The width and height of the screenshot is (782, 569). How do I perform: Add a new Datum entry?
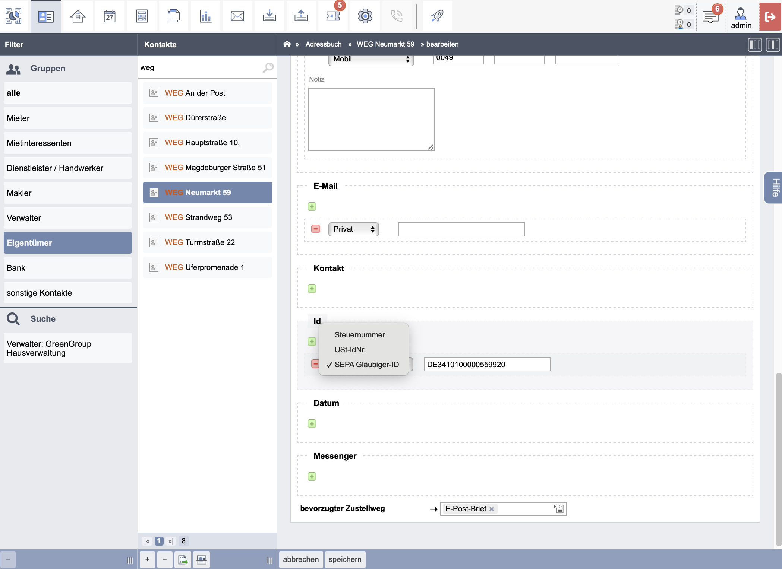(x=312, y=424)
